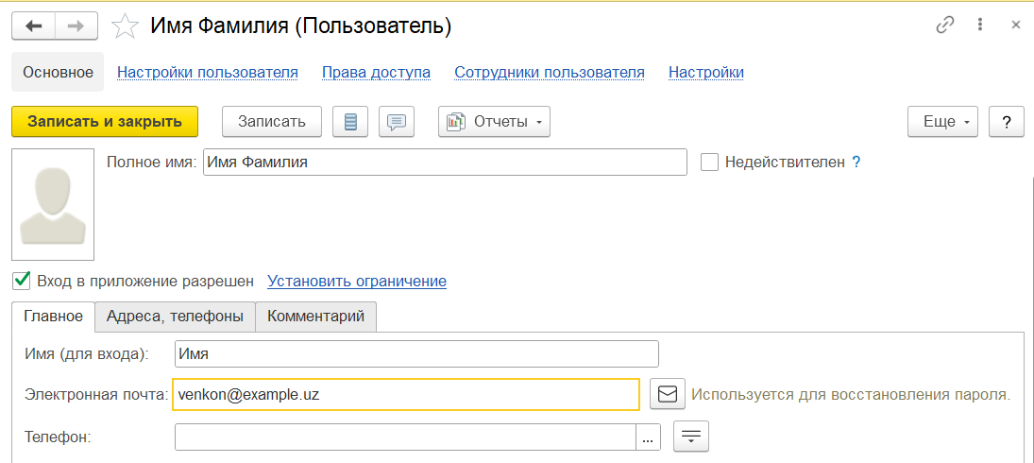Open the discussion speech bubble button

point(397,122)
